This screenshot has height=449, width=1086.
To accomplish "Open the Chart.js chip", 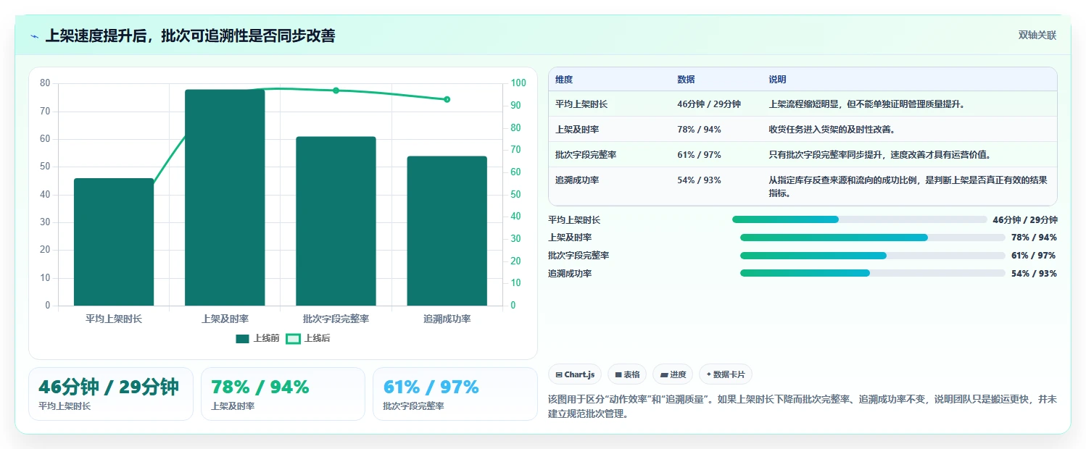I will point(575,374).
